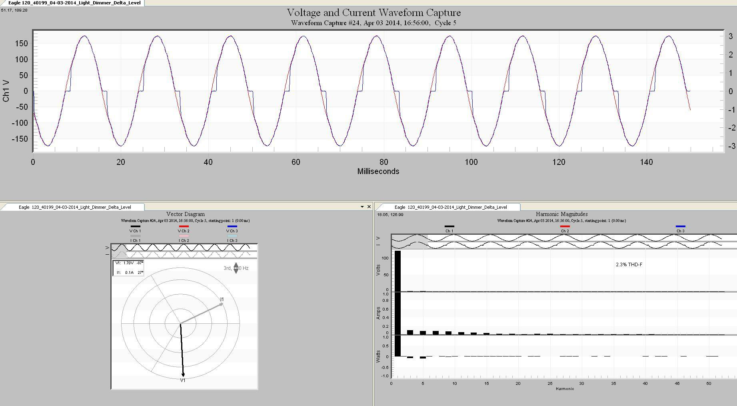Click the down arrow to select previous harmonic
737x406 pixels.
tap(236, 271)
